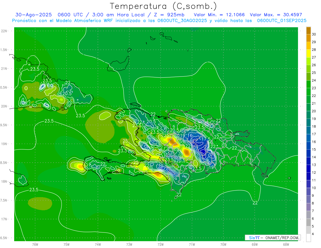
Task: Click the color scale label "28"
Action: [x=314, y=50]
